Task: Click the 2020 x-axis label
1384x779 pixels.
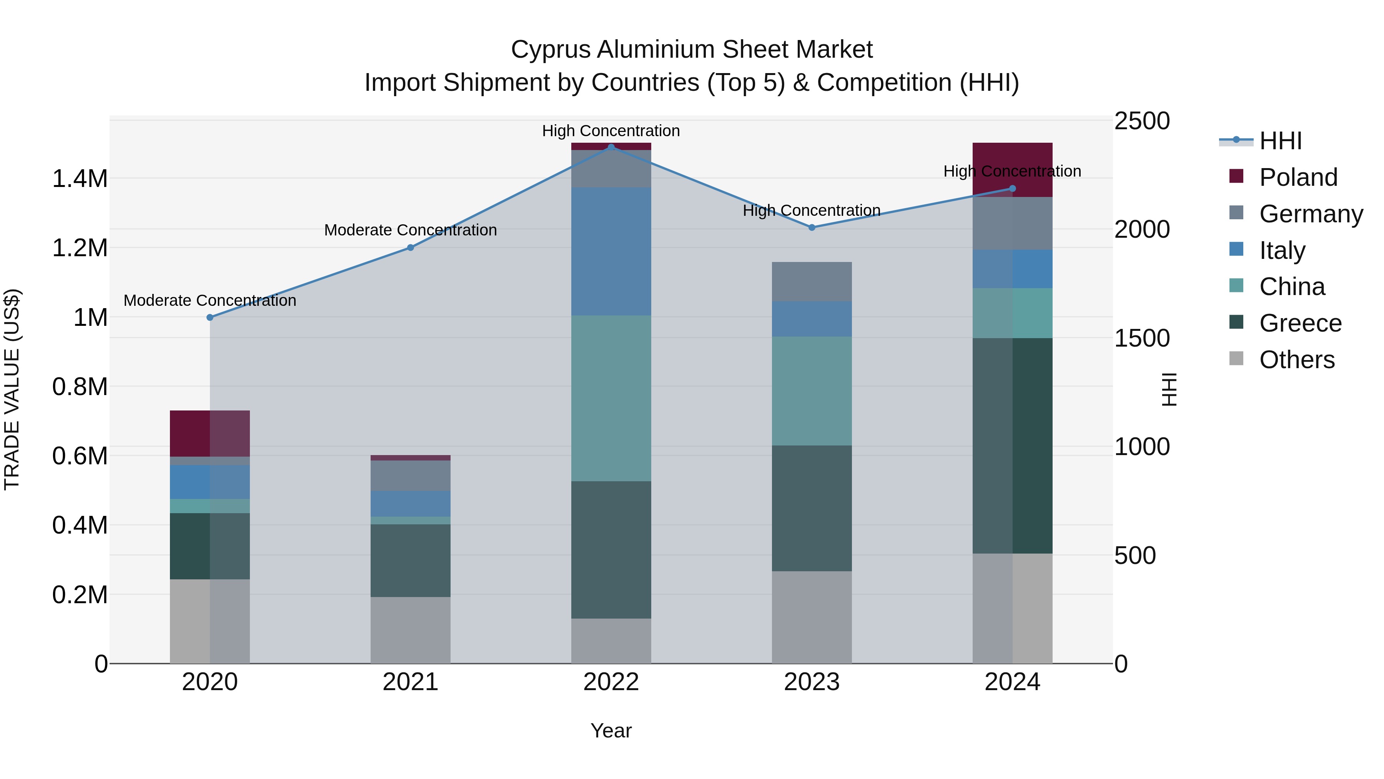Action: (210, 682)
